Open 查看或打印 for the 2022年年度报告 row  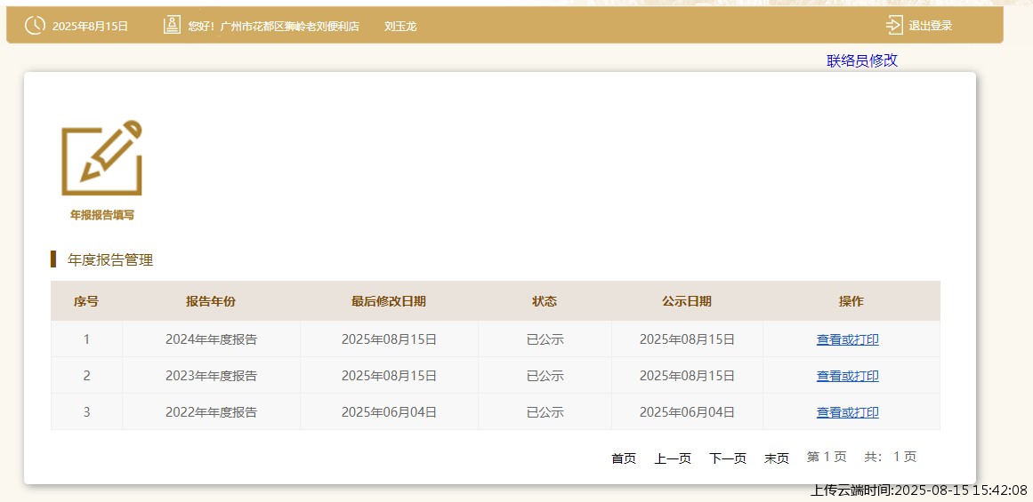click(847, 412)
